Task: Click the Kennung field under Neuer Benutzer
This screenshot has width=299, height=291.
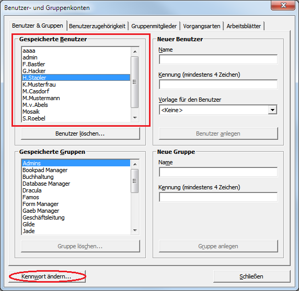Action: click(218, 84)
